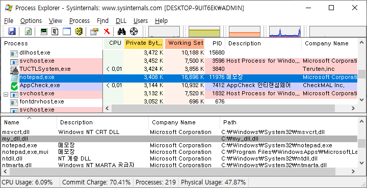Click the Physical Usage status bar entry

coord(214,182)
